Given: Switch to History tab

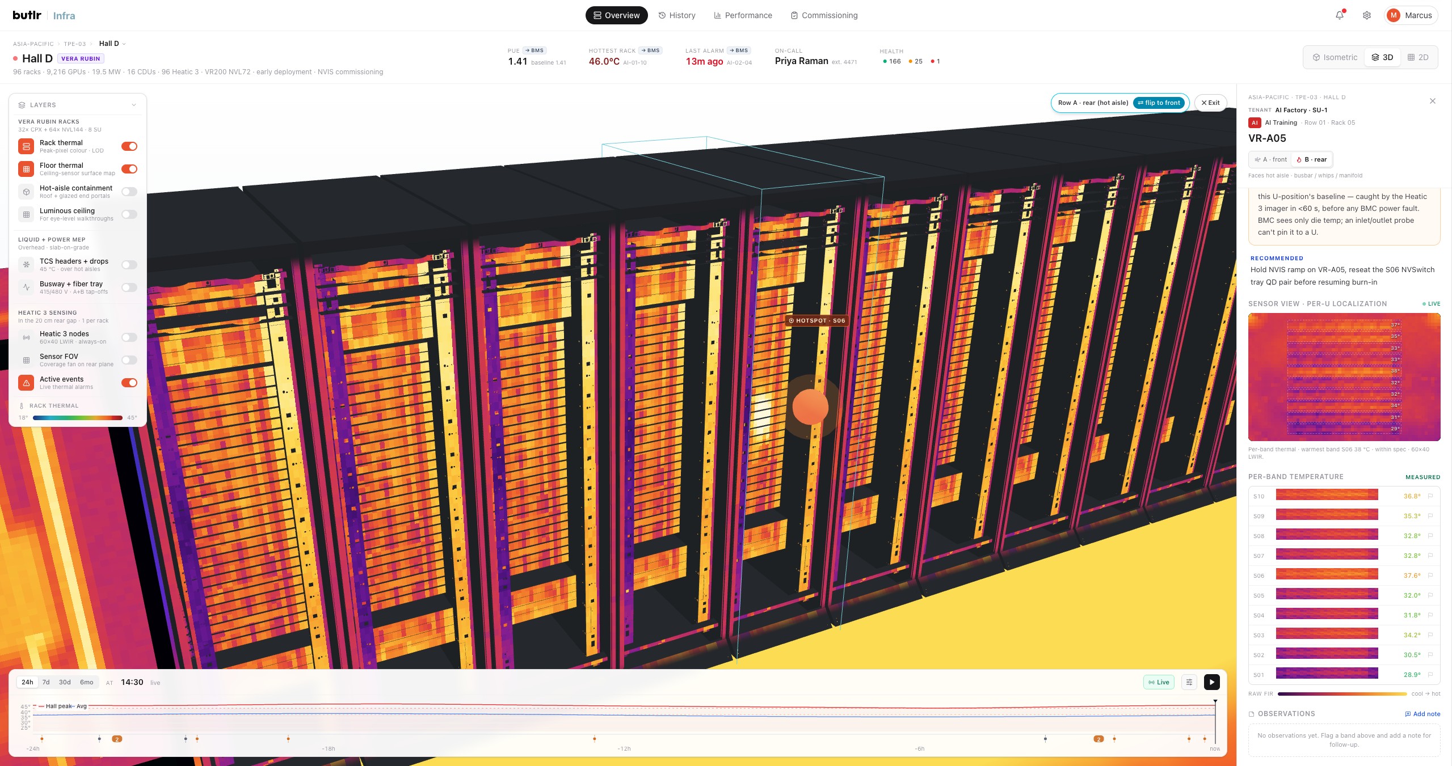Looking at the screenshot, I should 677,15.
